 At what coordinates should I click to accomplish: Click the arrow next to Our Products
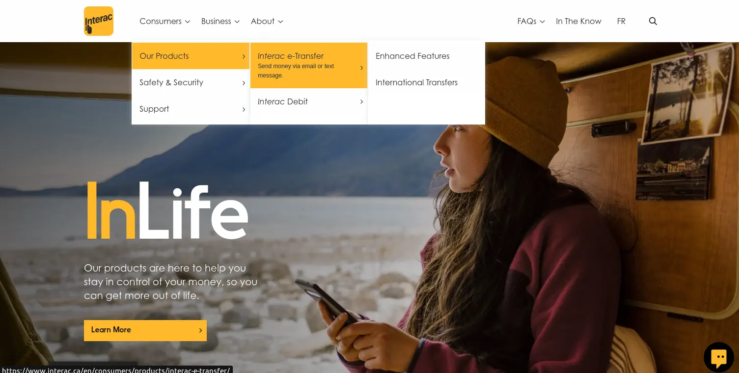click(244, 56)
